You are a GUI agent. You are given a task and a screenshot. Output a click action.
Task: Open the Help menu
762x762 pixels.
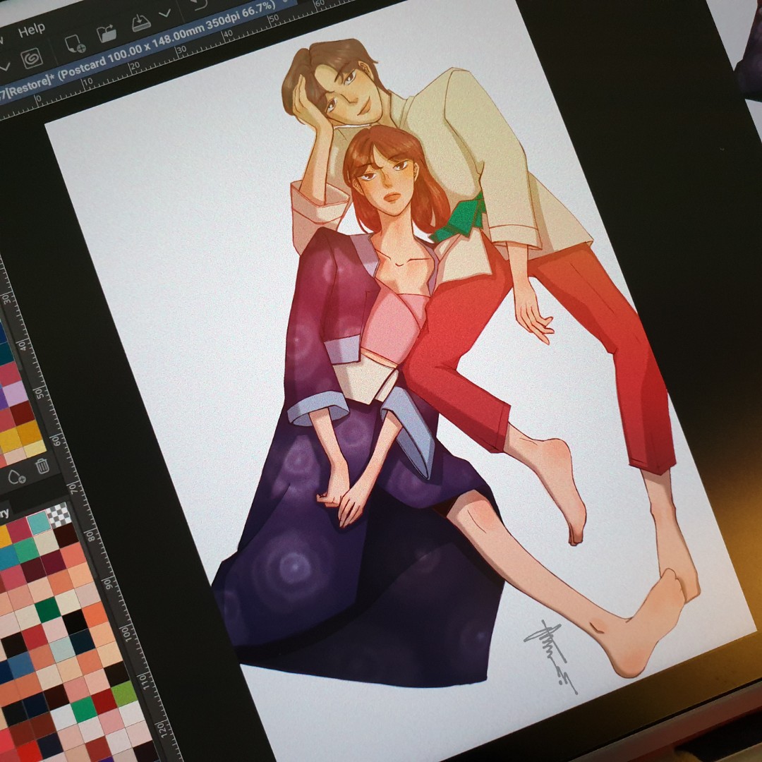(32, 30)
